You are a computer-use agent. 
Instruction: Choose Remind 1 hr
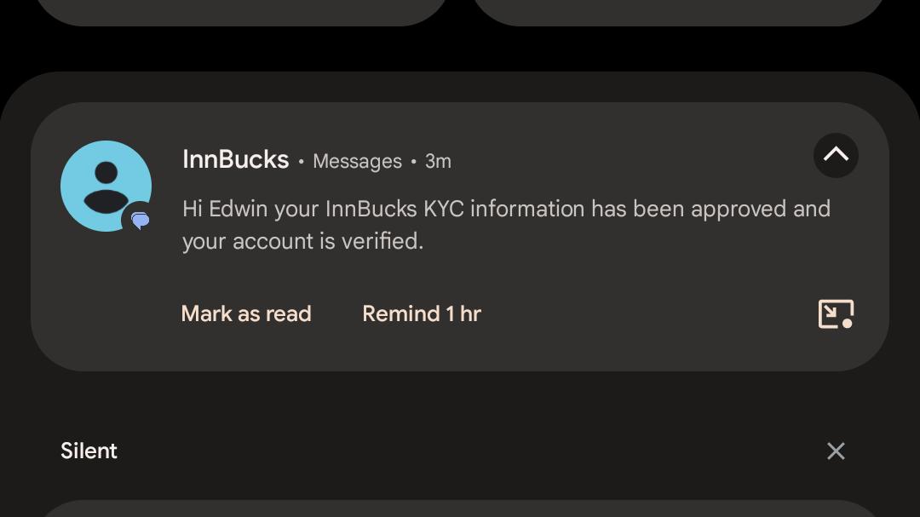(422, 313)
